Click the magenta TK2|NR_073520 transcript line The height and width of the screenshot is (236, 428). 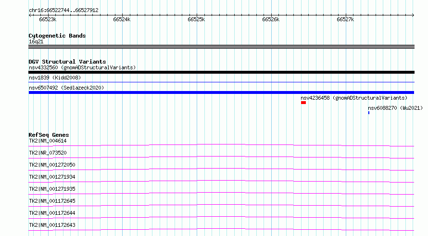click(x=221, y=157)
